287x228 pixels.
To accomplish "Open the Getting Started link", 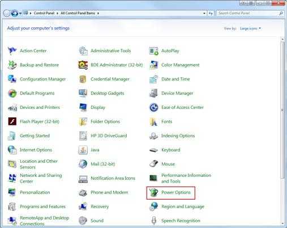I will point(35,136).
